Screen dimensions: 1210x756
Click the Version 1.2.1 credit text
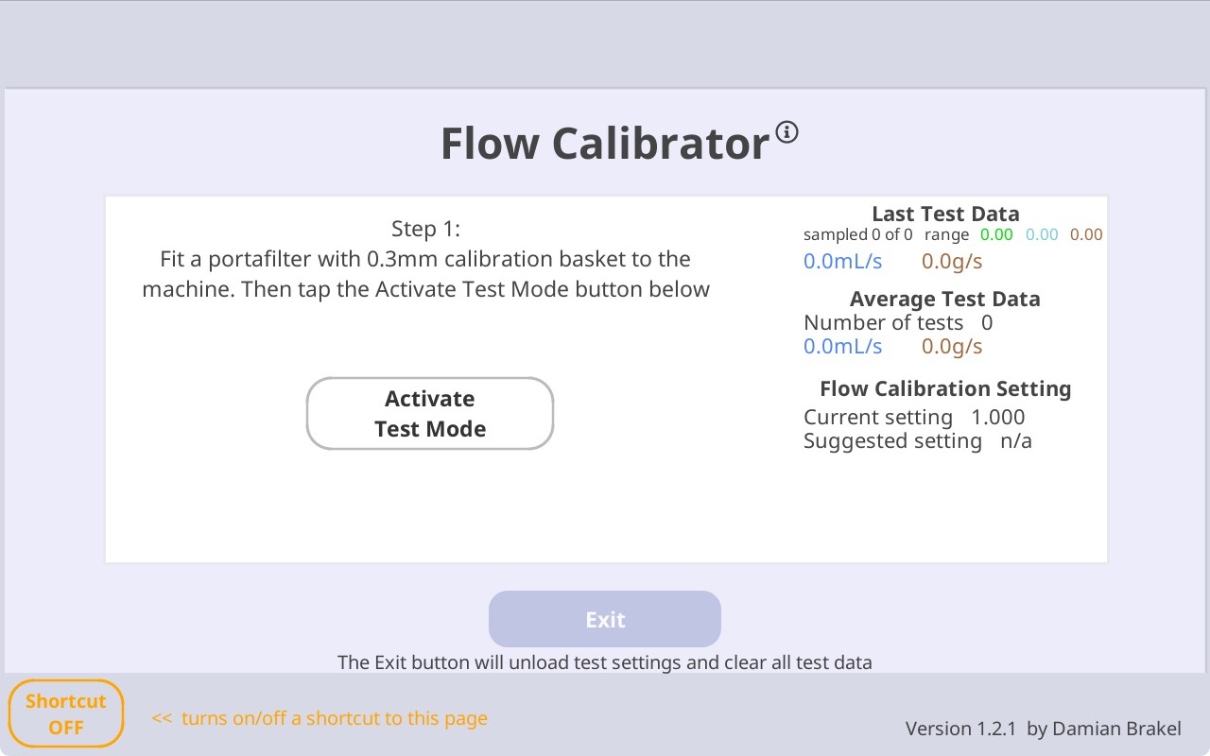1044,729
